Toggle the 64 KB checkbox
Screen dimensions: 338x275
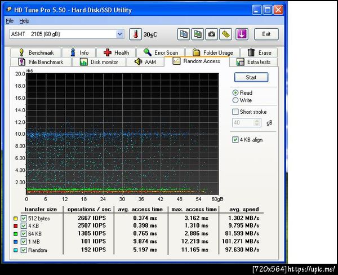(x=24, y=234)
